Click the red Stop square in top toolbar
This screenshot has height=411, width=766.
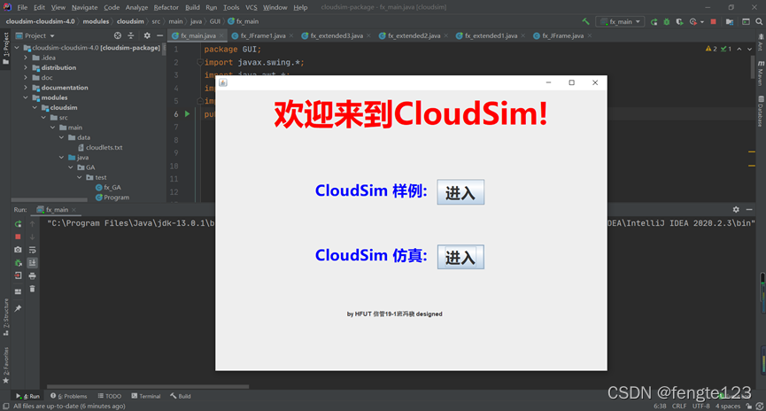coord(713,21)
